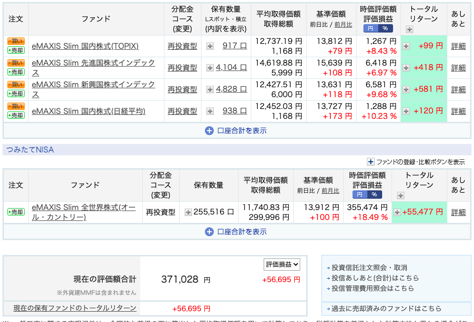Expand total return details beside +581 円
Image resolution: width=474 pixels, height=322 pixels.
point(406,90)
